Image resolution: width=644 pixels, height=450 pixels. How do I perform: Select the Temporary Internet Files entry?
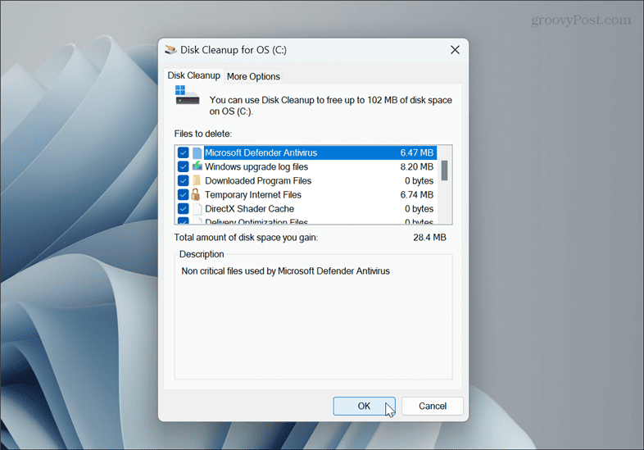coord(253,195)
